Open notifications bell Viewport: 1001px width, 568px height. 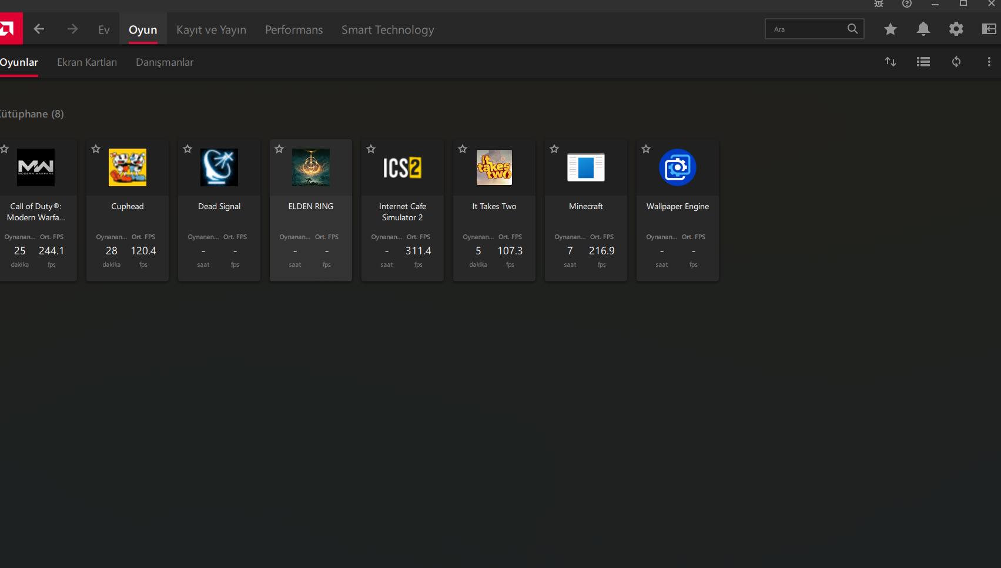pyautogui.click(x=923, y=29)
